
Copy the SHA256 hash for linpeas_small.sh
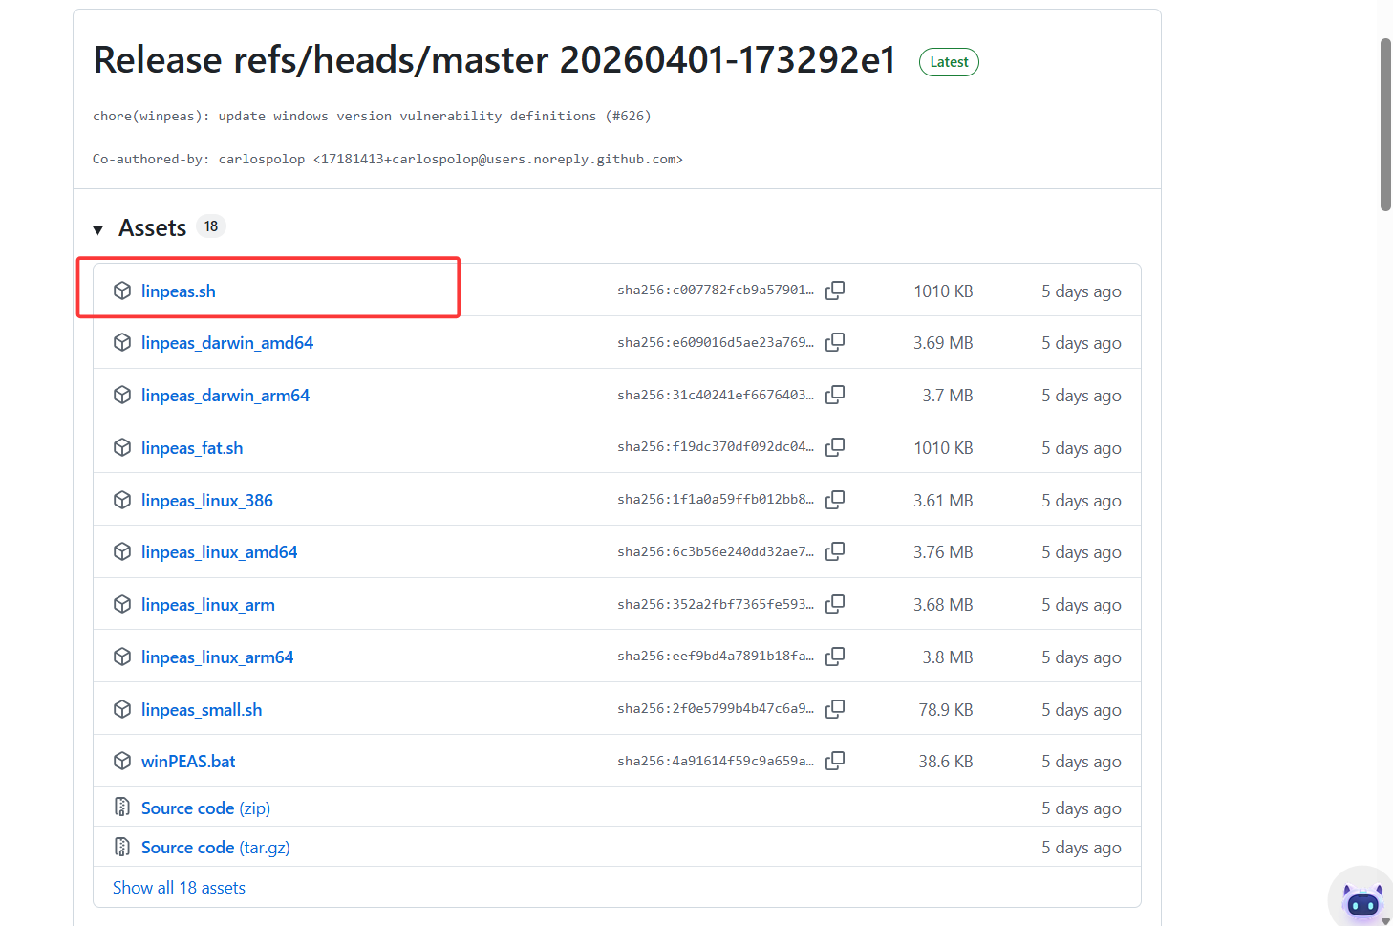[x=835, y=709]
